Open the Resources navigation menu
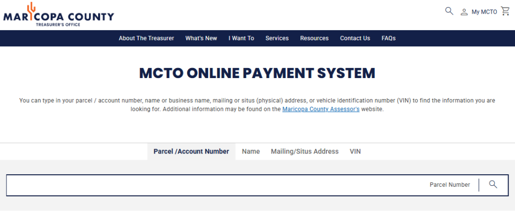Screen dimensions: 515x215 [x=314, y=38]
